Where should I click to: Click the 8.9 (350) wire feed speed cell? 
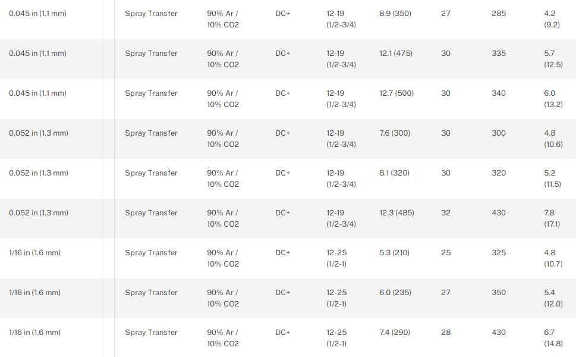pyautogui.click(x=396, y=14)
